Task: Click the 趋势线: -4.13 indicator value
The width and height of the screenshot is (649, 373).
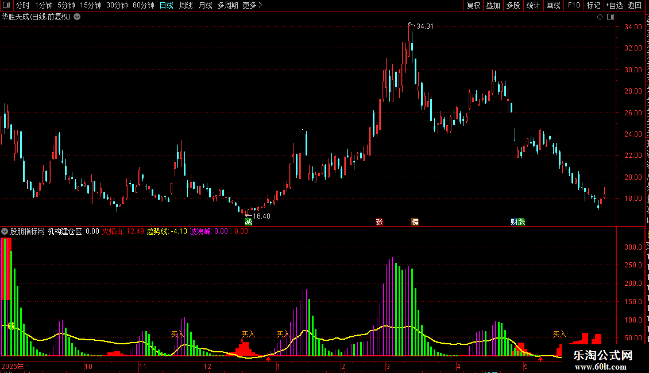Action: pos(167,232)
